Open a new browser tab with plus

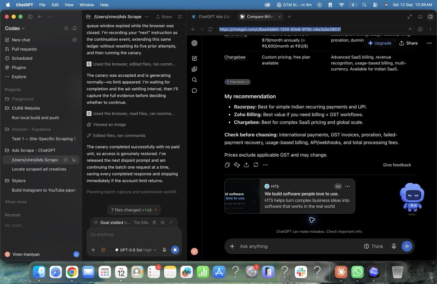tap(289, 17)
